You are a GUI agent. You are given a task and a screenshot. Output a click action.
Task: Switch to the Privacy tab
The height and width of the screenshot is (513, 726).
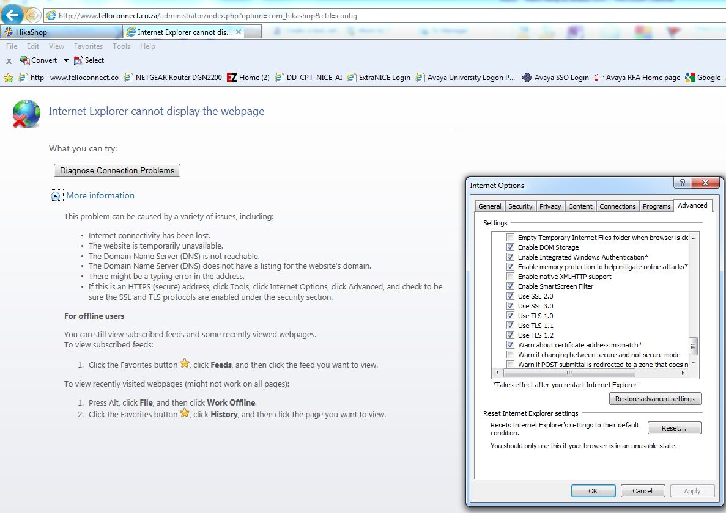pos(550,206)
